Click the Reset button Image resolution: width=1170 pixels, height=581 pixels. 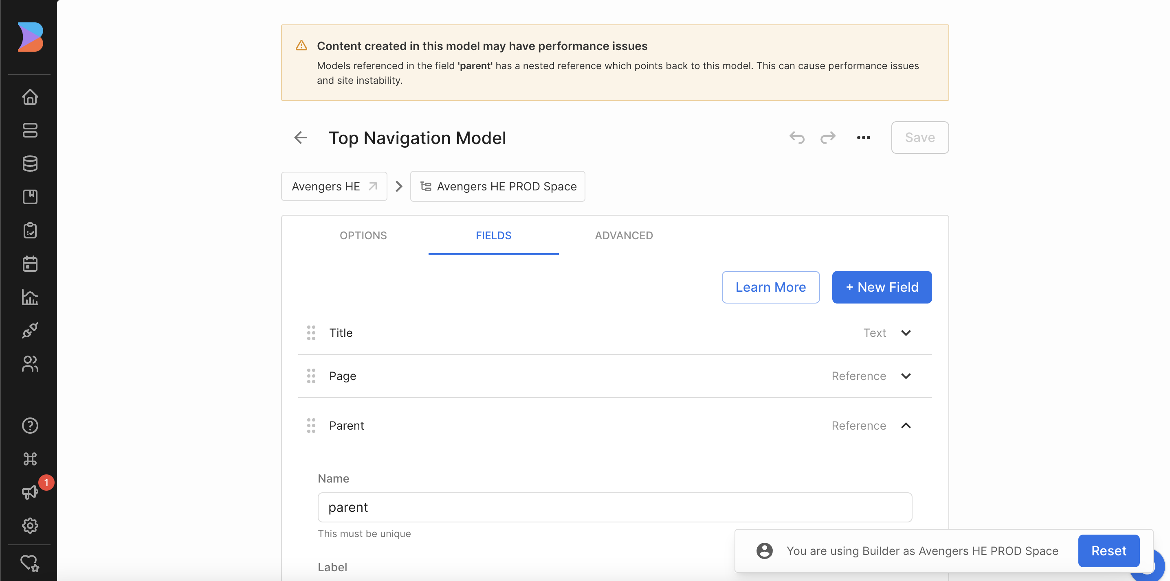pyautogui.click(x=1108, y=550)
